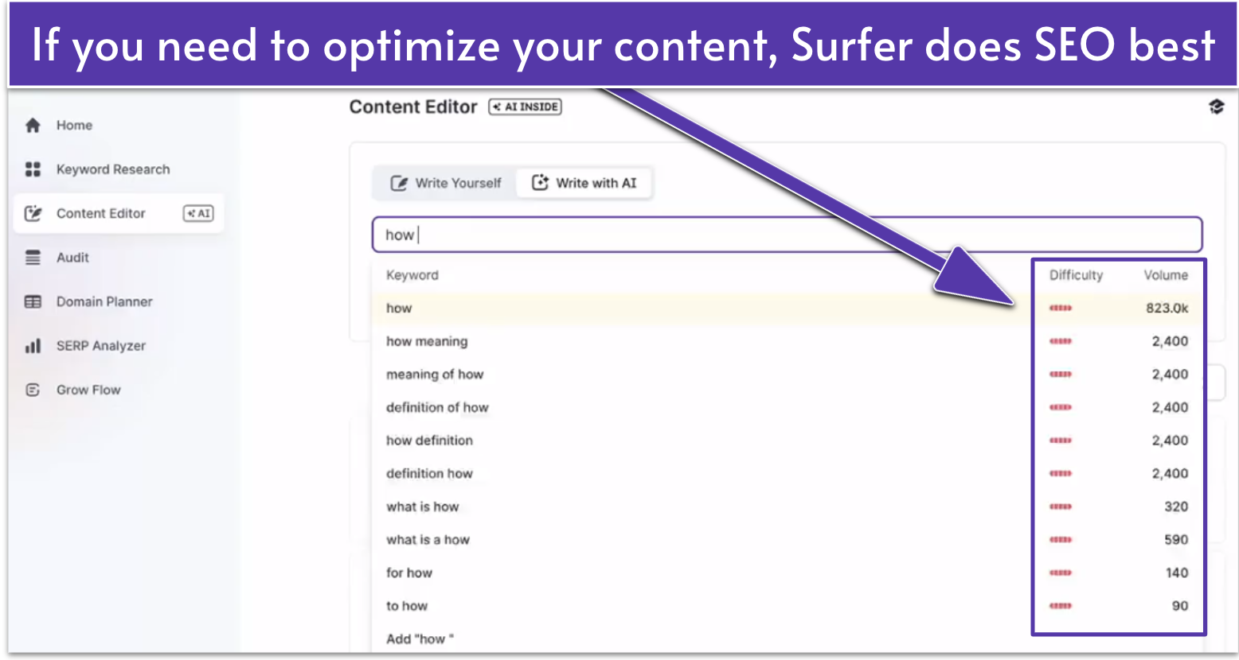This screenshot has height=660, width=1239.
Task: Click the Content Editor page heading
Action: point(413,107)
